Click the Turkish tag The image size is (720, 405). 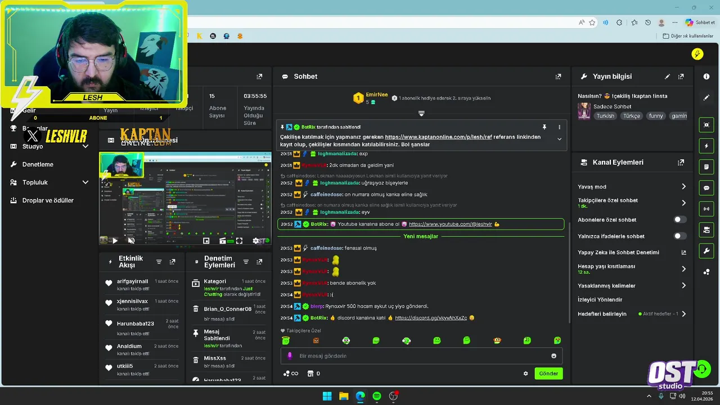point(606,116)
